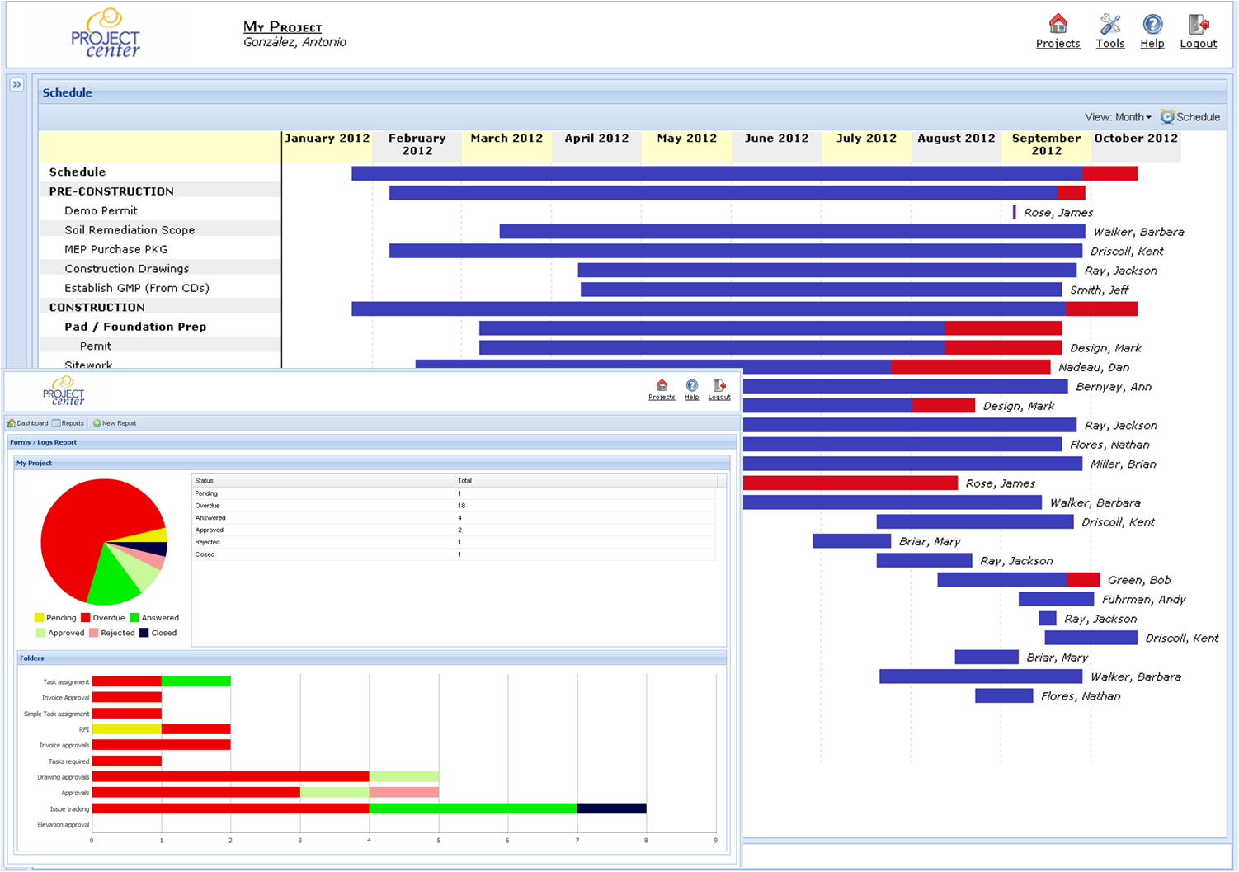Click the yellow Pending legend swatch
The image size is (1239, 872).
tap(38, 617)
